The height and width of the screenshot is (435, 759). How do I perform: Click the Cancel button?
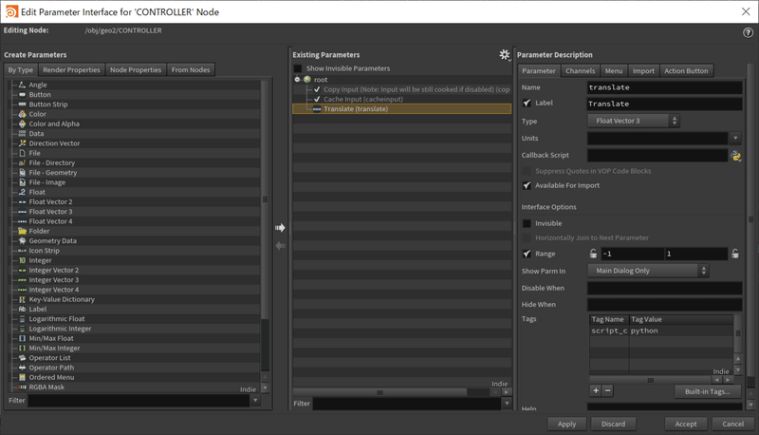pyautogui.click(x=732, y=424)
